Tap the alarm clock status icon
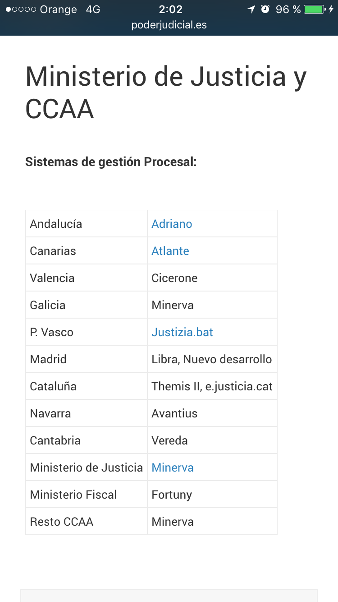The image size is (338, 602). pos(265,9)
